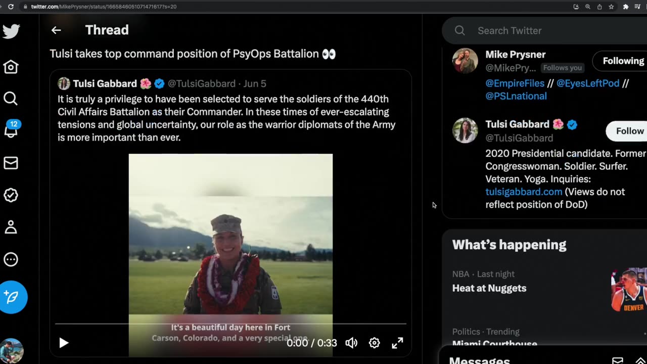Image resolution: width=647 pixels, height=364 pixels.
Task: Open the browser extensions puzzle icon
Action: [625, 7]
